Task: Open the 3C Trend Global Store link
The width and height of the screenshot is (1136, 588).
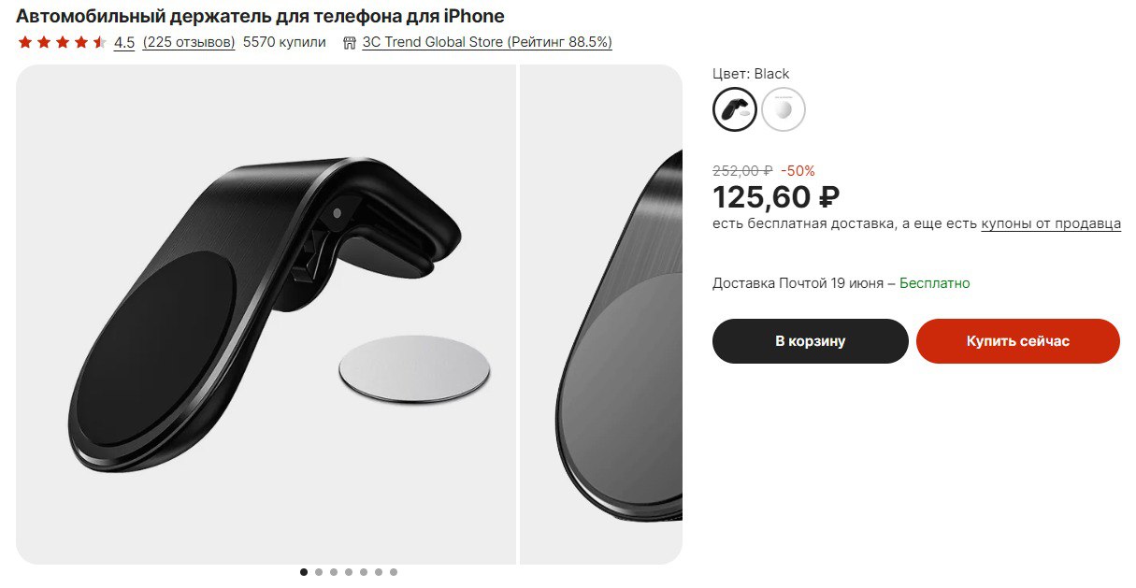Action: point(487,42)
